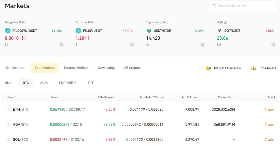Click the Filecoin icon beside FILUP/USDT
Viewport: 280px width, 147px height.
point(78,31)
